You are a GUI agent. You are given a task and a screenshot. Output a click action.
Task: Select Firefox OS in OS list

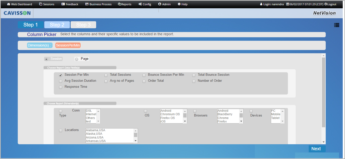172,118
